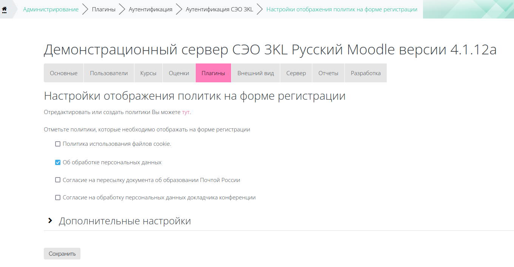Switch to the Разработка tab
514x267 pixels.
(366, 73)
